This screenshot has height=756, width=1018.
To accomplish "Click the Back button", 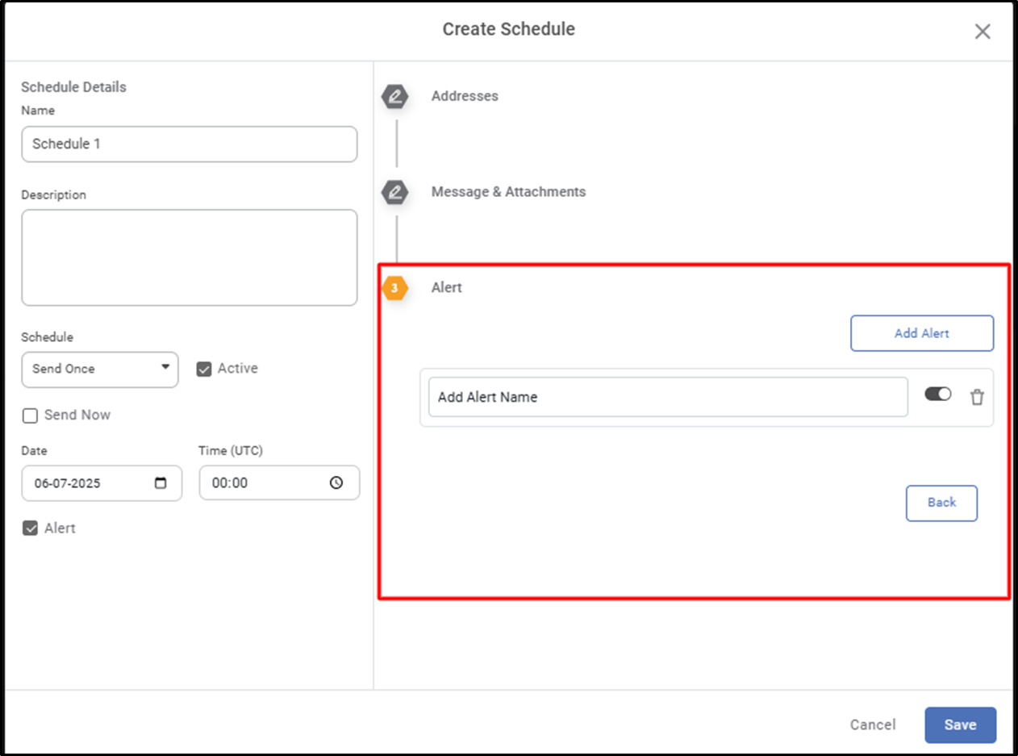I will click(941, 503).
